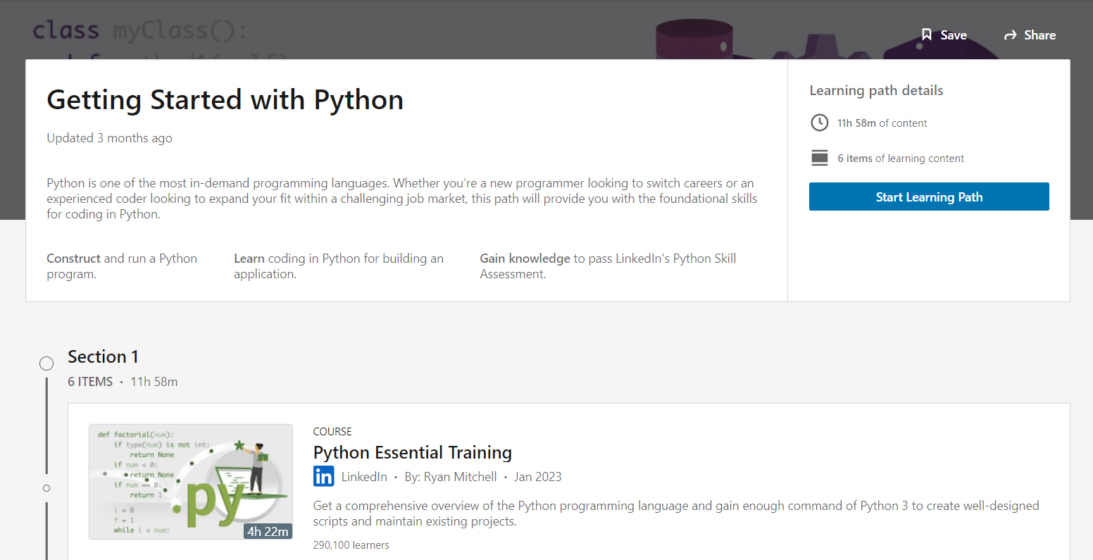
Task: Click the Updated 3 months ago text
Action: [x=110, y=138]
